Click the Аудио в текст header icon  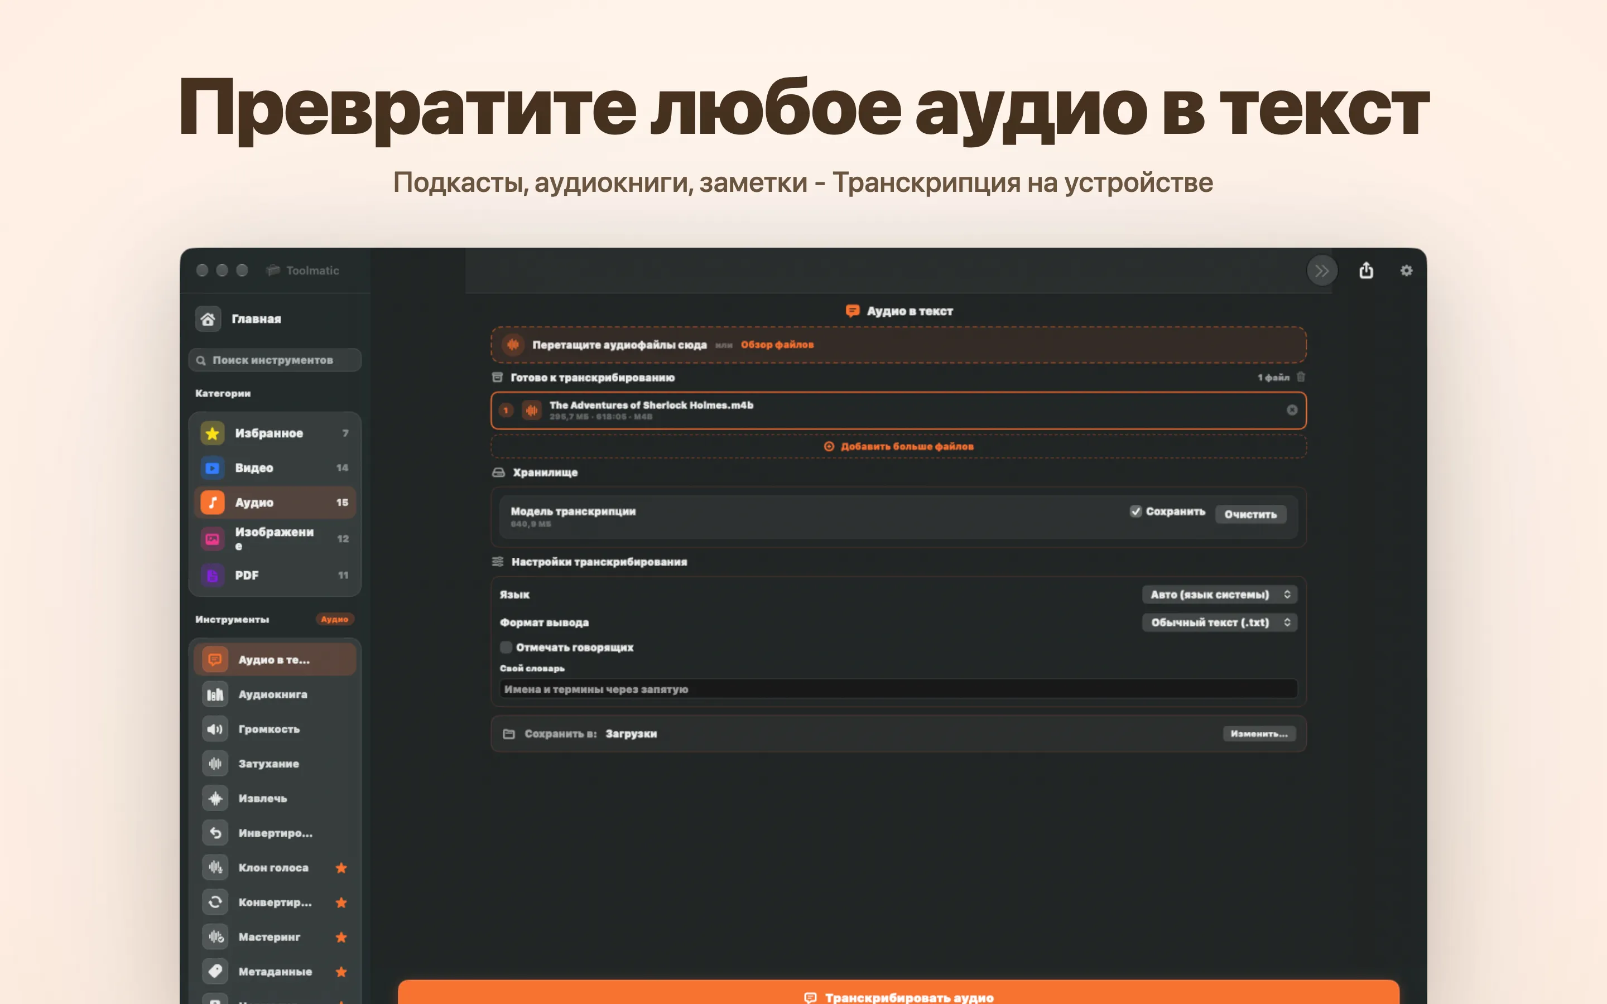[853, 311]
